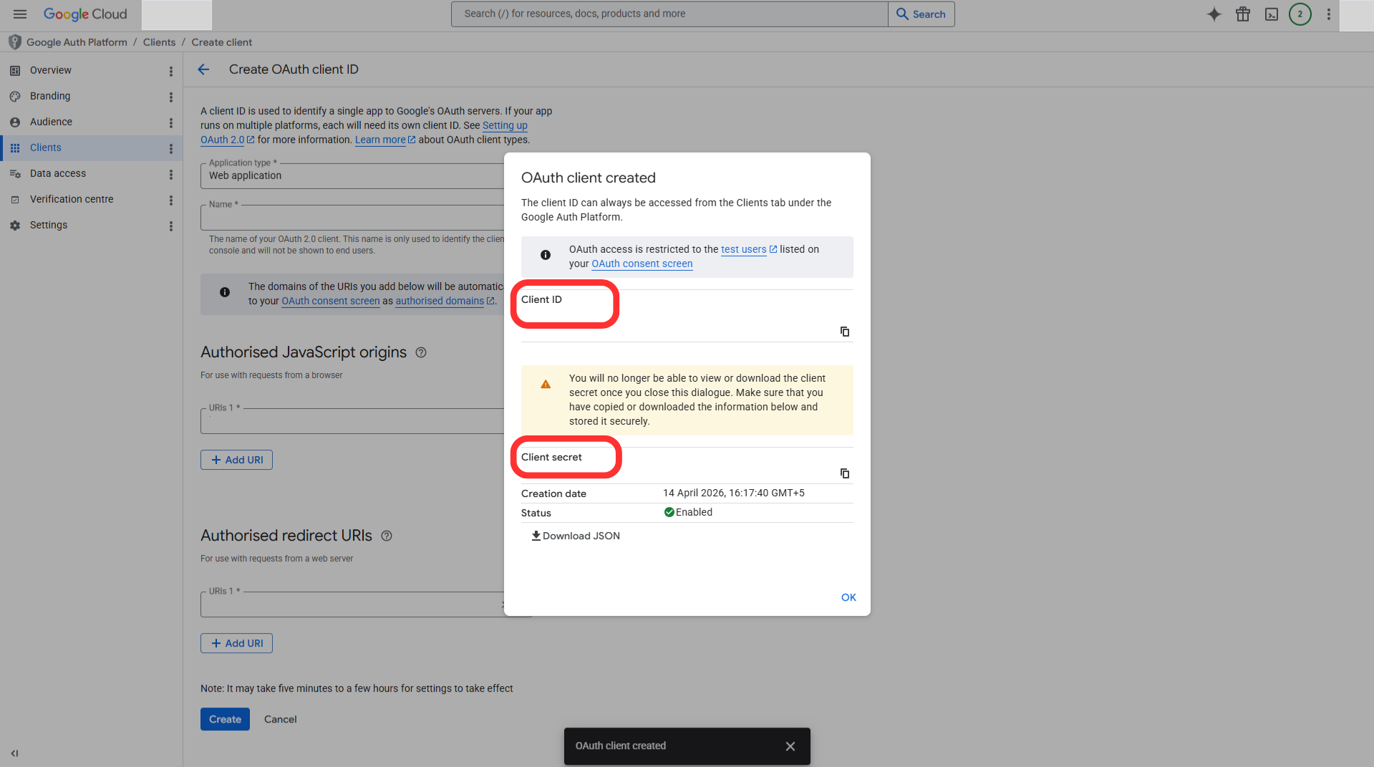Add URI under Authorised JavaScript origins
This screenshot has height=767, width=1374.
pos(236,460)
